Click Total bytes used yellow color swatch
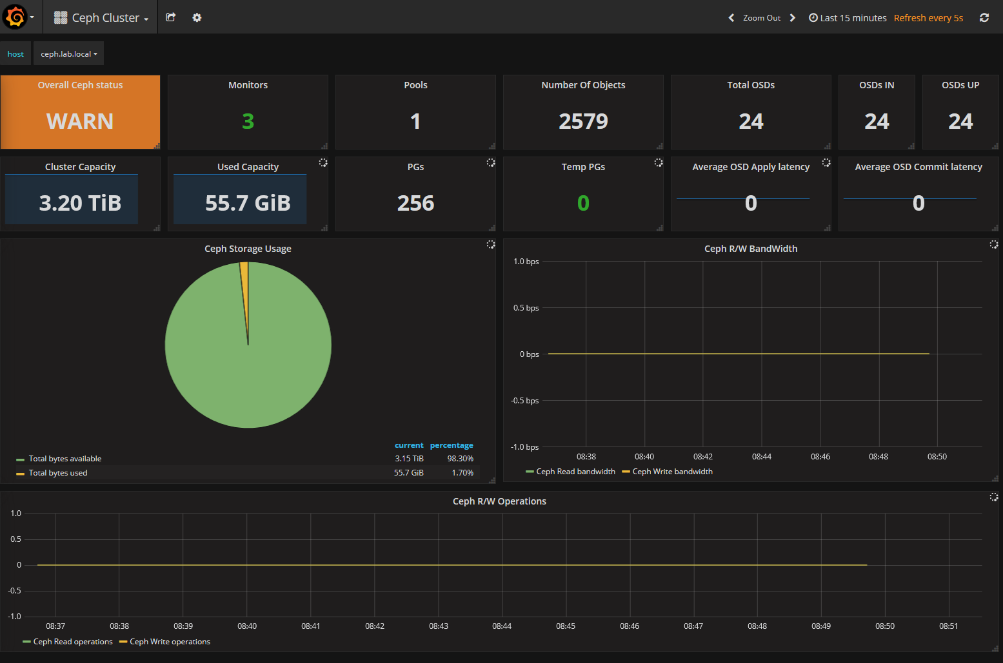The image size is (1003, 663). click(x=21, y=474)
